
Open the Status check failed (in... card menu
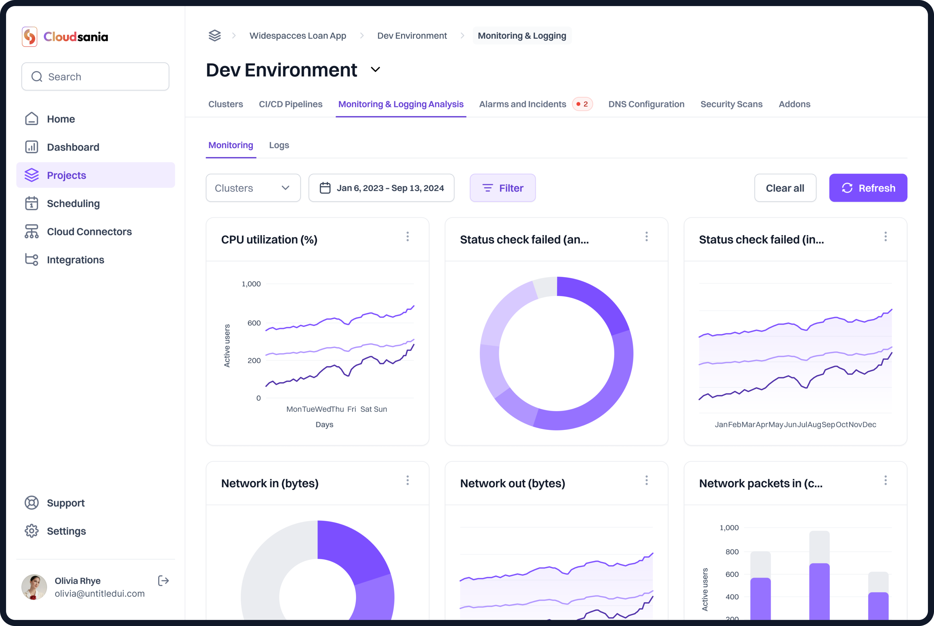(886, 236)
